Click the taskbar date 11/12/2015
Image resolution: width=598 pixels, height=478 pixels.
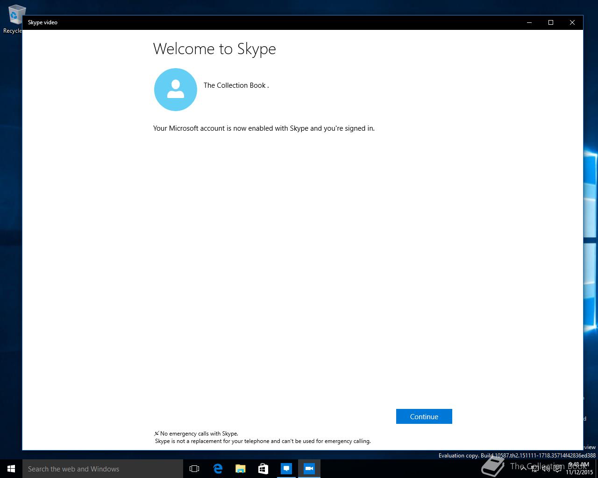579,472
